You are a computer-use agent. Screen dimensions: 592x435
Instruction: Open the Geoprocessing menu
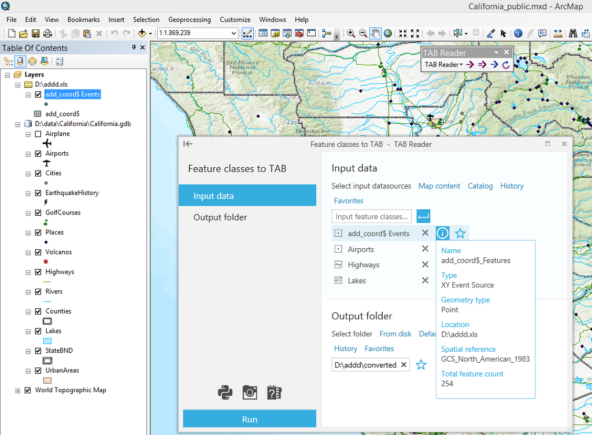tap(190, 20)
